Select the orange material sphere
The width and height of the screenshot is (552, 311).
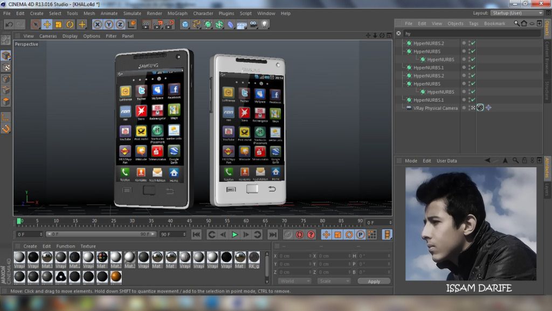[116, 277]
